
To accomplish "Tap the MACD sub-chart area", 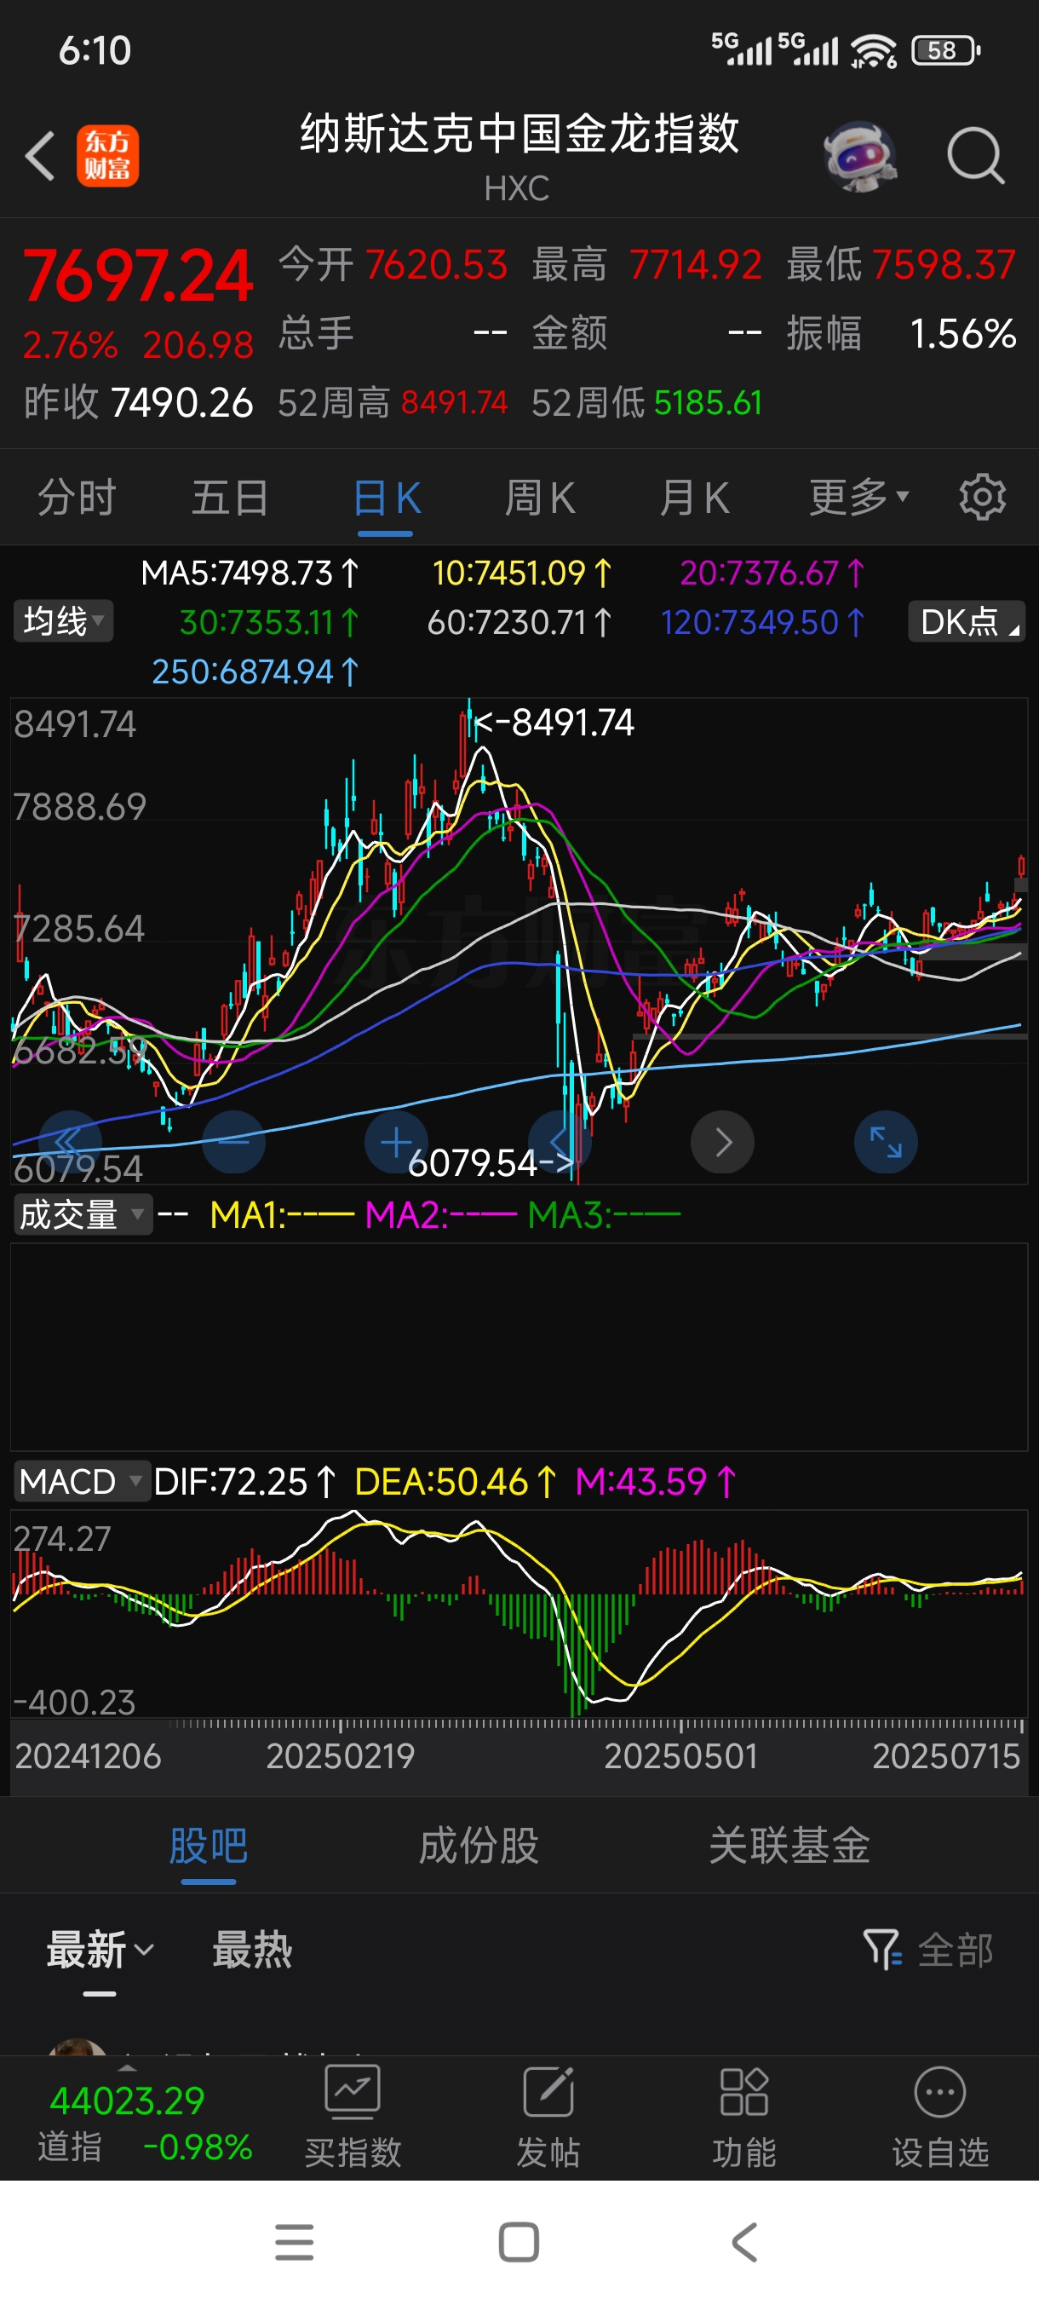I will pyautogui.click(x=519, y=1614).
